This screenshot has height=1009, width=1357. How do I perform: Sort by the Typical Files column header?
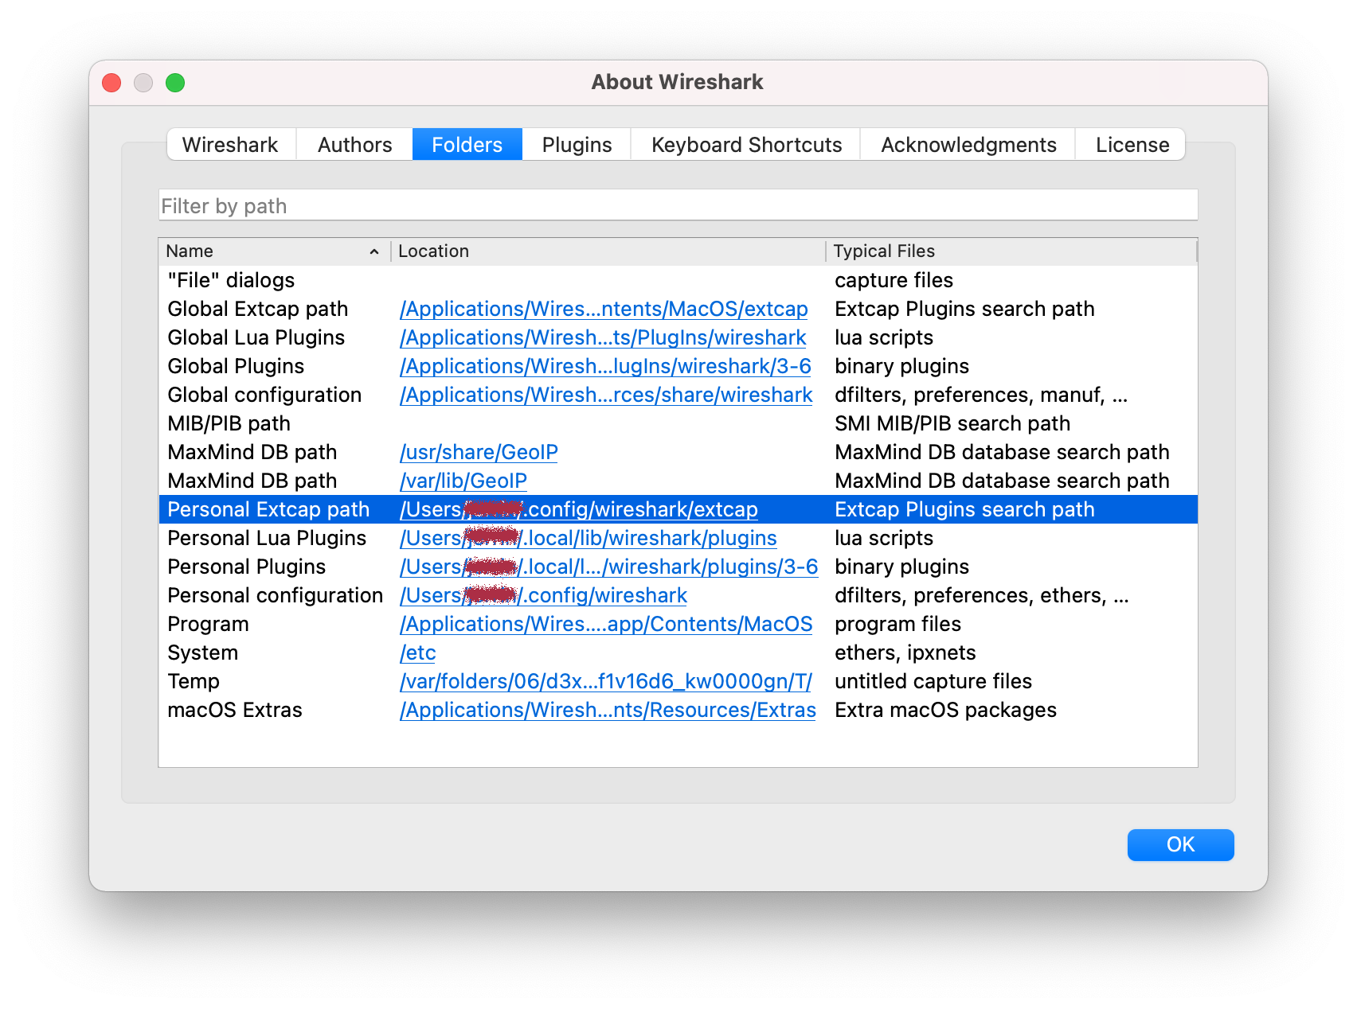(x=1011, y=251)
